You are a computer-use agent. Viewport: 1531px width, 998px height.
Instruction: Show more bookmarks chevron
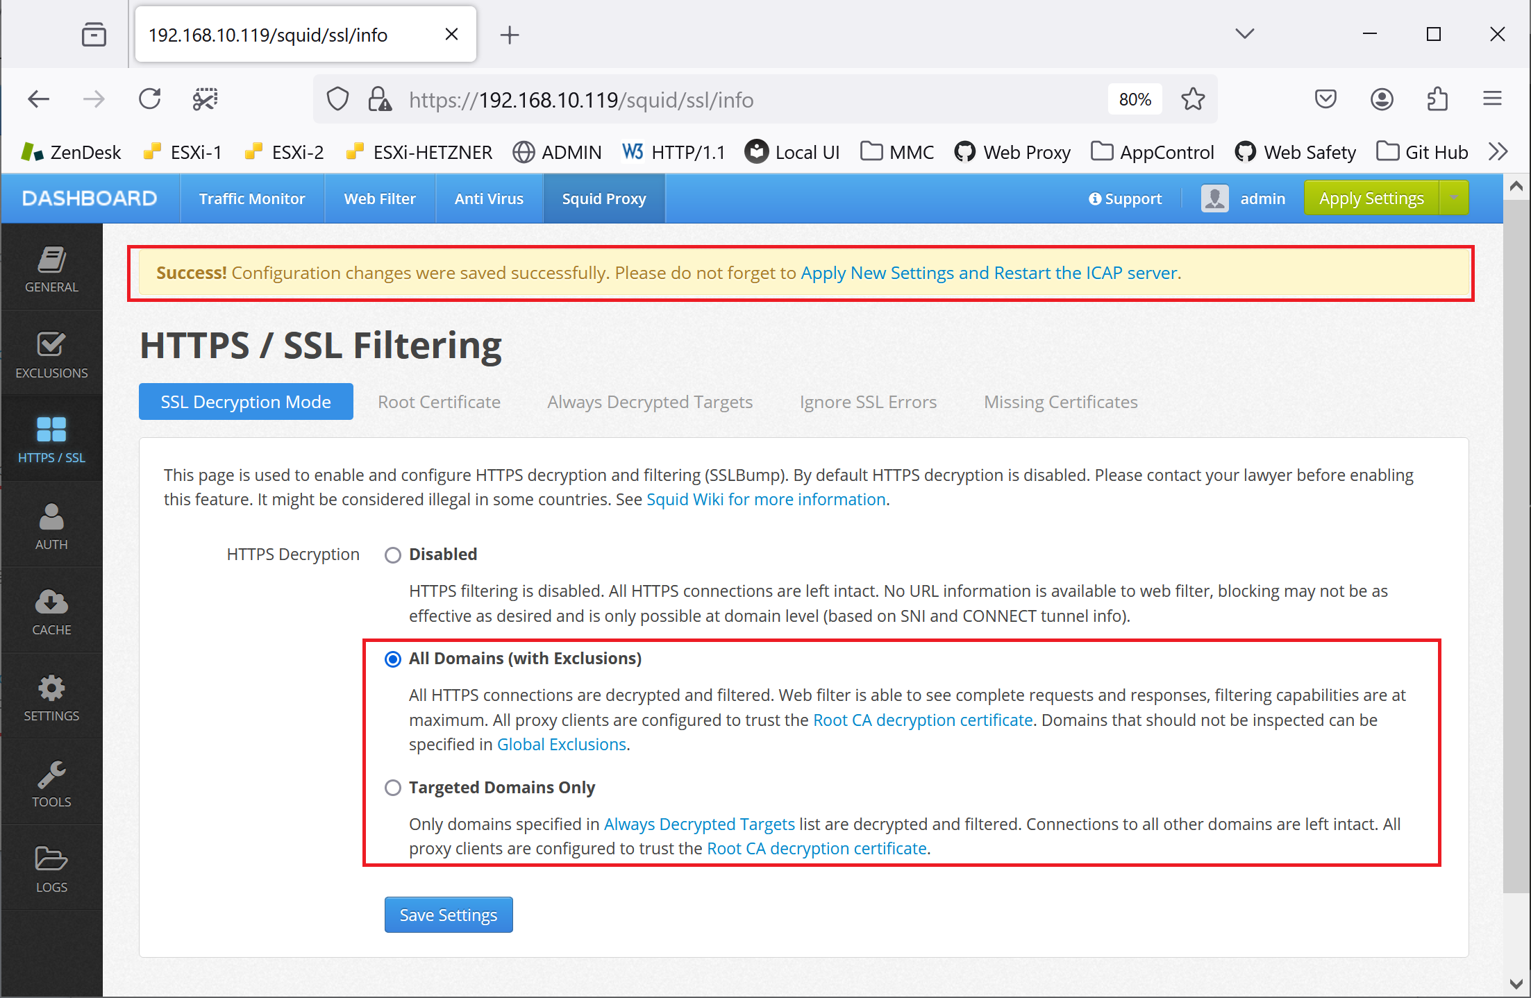click(x=1498, y=152)
